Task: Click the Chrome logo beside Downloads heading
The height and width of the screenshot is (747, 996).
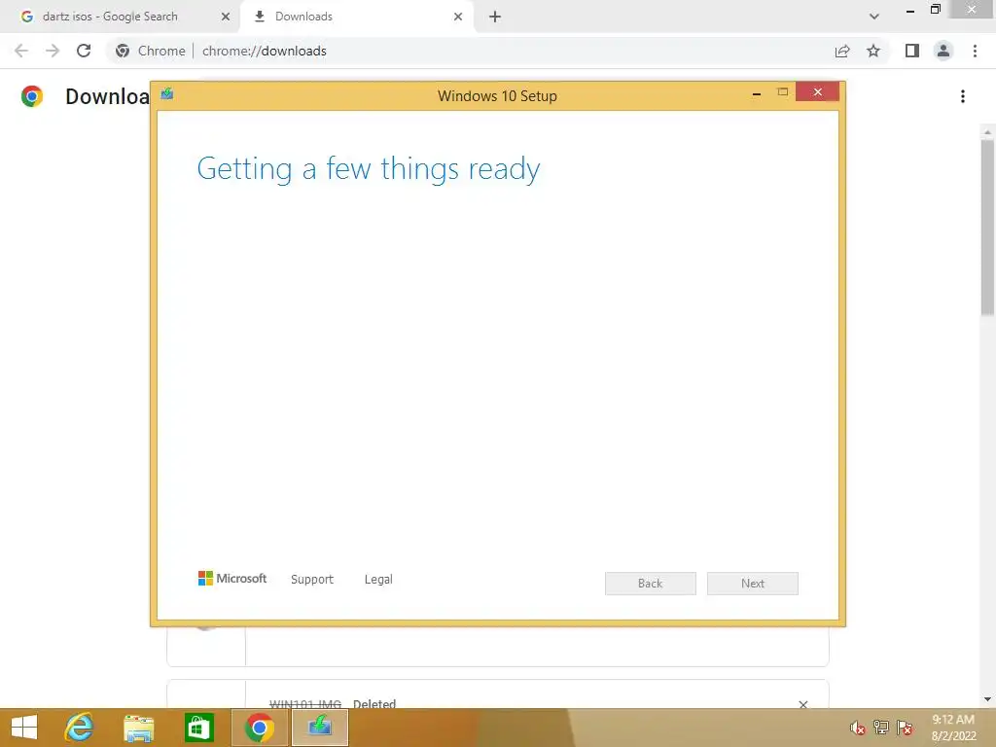Action: pos(32,96)
